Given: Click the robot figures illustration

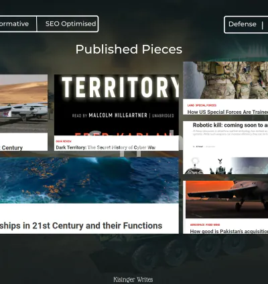Looking at the screenshot, I should pyautogui.click(x=226, y=165).
